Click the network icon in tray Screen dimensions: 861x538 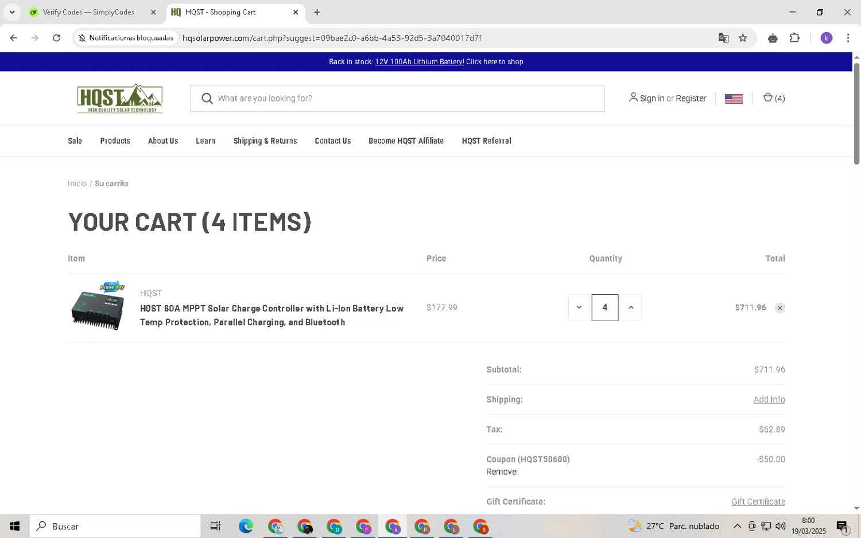tap(766, 526)
